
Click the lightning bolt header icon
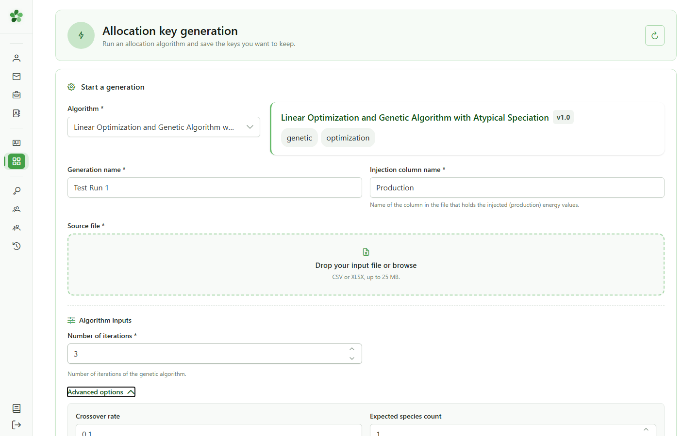tap(81, 35)
